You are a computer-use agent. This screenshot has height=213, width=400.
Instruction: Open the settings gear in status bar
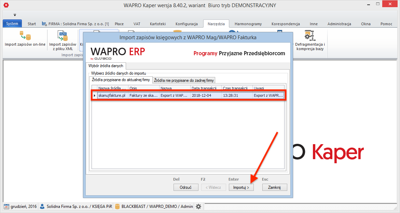(198, 207)
